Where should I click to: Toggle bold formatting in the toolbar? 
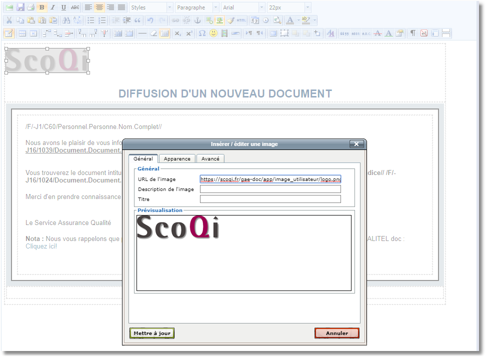tap(42, 7)
